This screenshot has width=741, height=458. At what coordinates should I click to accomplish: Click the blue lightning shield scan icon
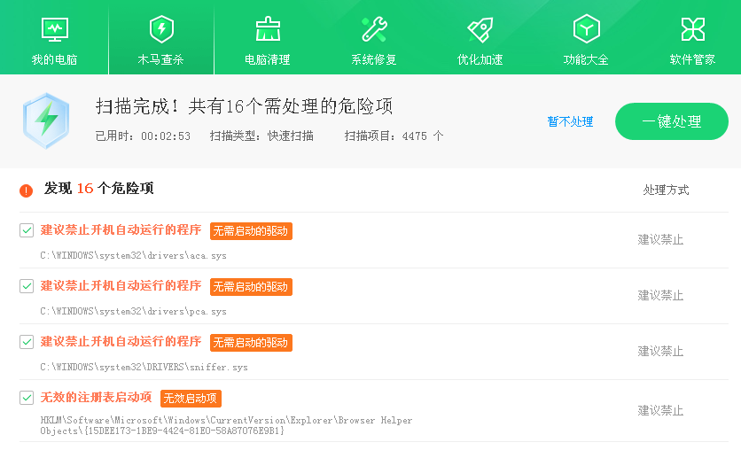46,120
